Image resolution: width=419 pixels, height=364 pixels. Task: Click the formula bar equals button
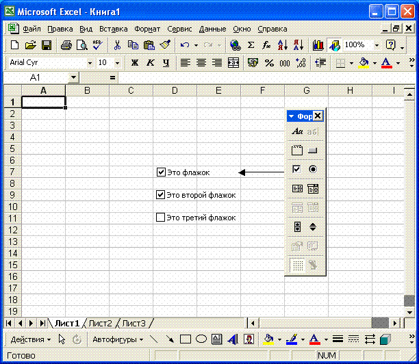coord(112,78)
